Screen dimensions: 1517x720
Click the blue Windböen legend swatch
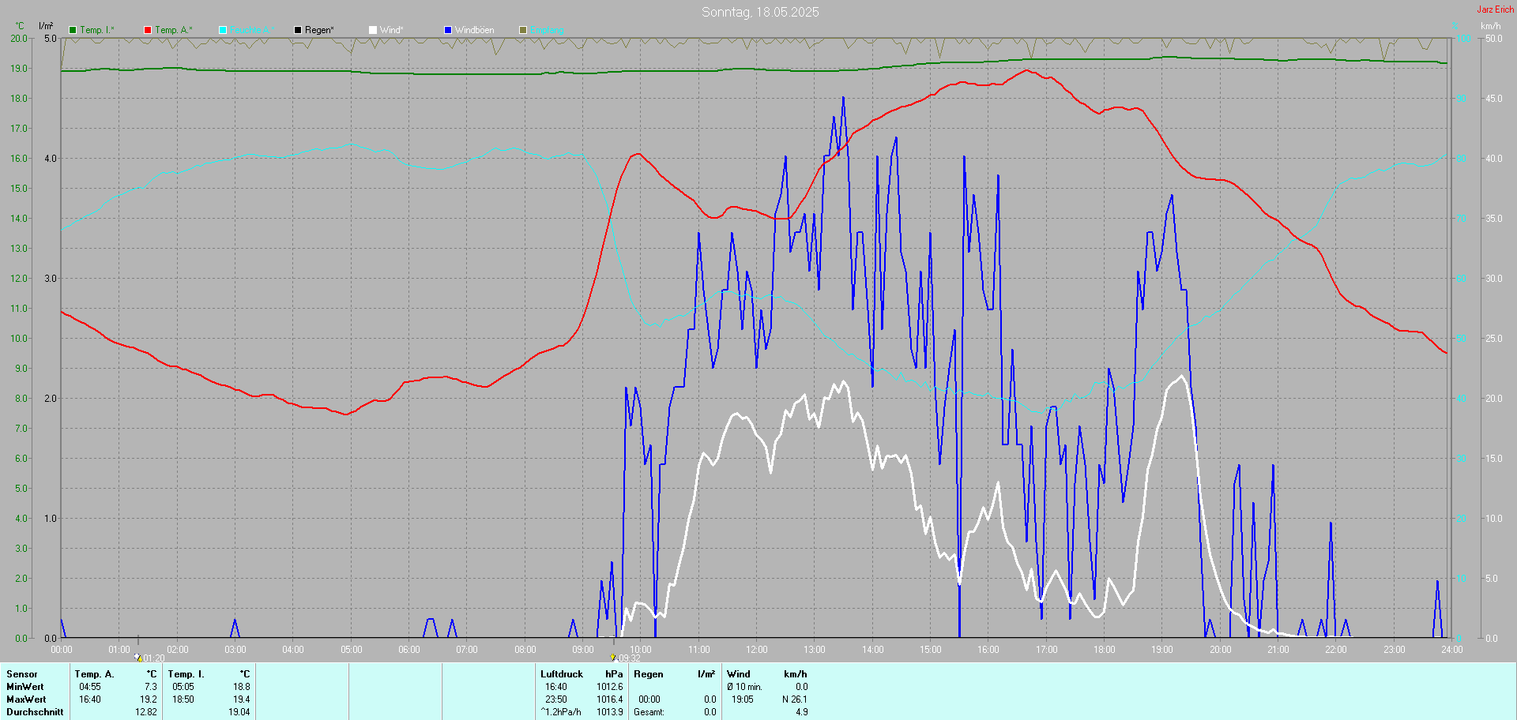coord(448,30)
